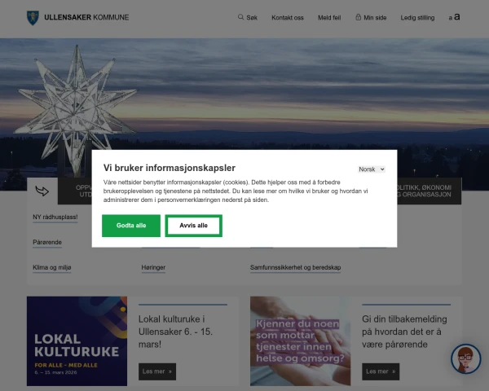Image resolution: width=489 pixels, height=391 pixels.
Task: Click the curved arrow shortcut icon
Action: pos(42,191)
